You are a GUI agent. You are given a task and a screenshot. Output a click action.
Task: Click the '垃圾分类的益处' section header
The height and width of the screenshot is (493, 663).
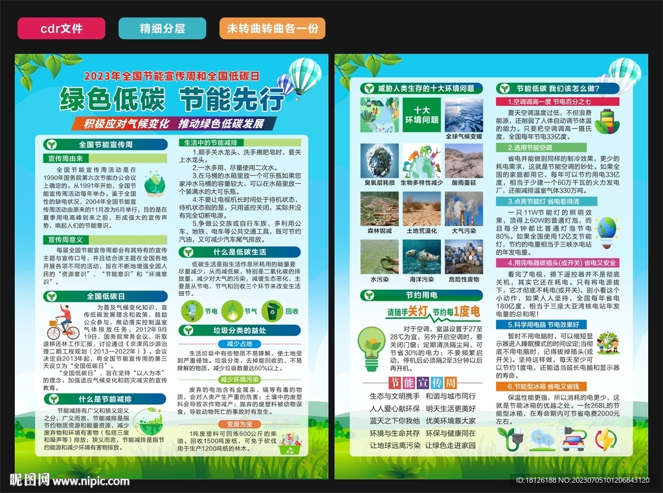(x=240, y=331)
